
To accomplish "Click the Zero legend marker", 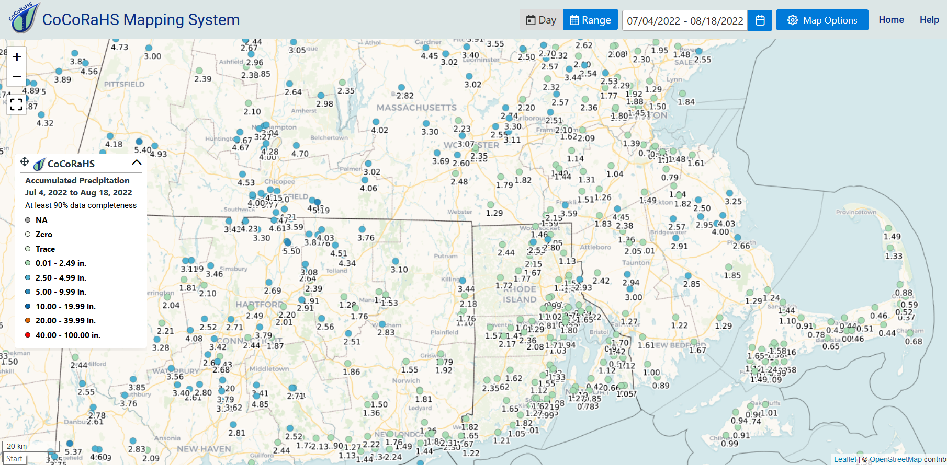I will click(x=28, y=234).
